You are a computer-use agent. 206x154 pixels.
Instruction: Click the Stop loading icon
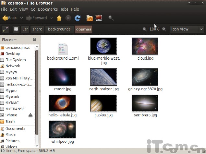pos(68,18)
